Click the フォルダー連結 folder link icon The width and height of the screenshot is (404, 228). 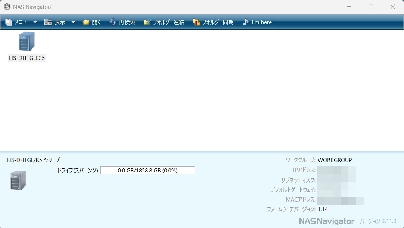(x=147, y=22)
